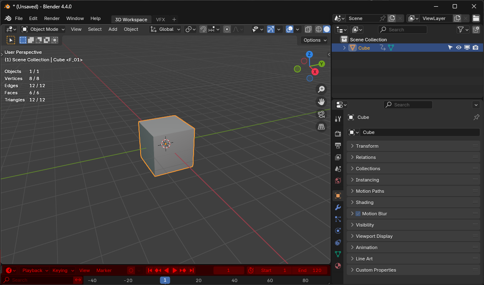This screenshot has height=285, width=484.
Task: Open the timeline Playback popover
Action: point(35,270)
